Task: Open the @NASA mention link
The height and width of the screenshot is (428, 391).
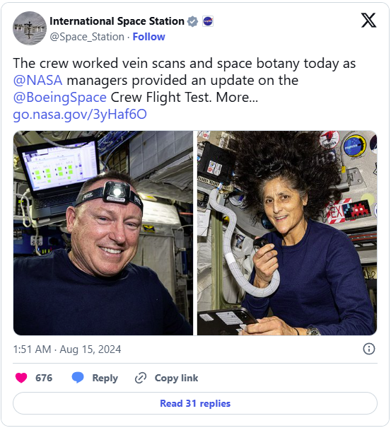Action: coord(38,80)
